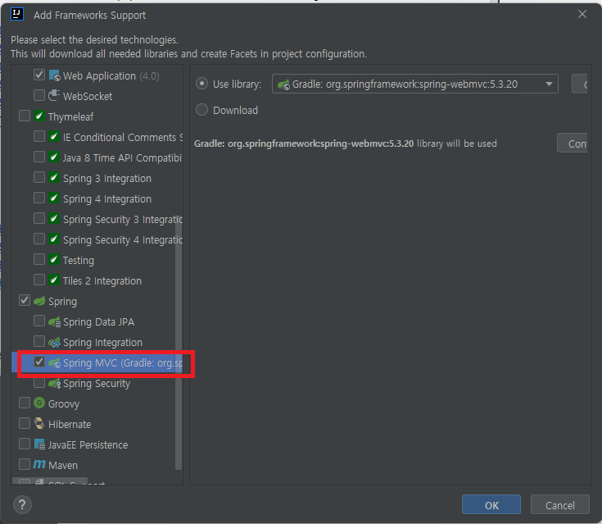The image size is (602, 524).
Task: Uncheck the Web Application checkbox
Action: click(39, 75)
